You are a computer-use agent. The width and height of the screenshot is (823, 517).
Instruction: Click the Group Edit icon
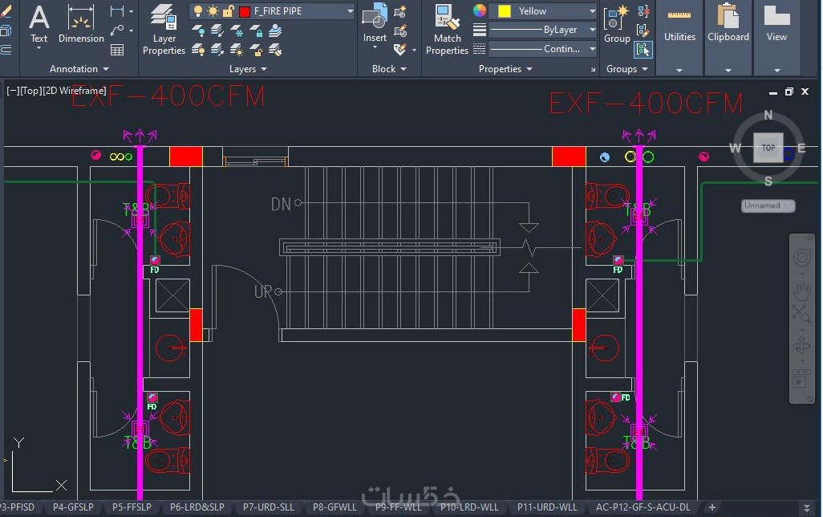click(643, 31)
